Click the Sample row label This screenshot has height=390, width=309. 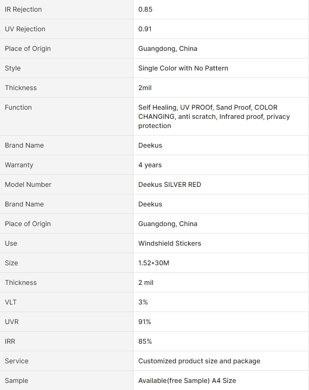tap(17, 380)
